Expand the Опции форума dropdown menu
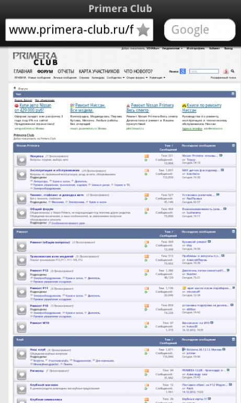The width and height of the screenshot is (241, 403). point(137,78)
